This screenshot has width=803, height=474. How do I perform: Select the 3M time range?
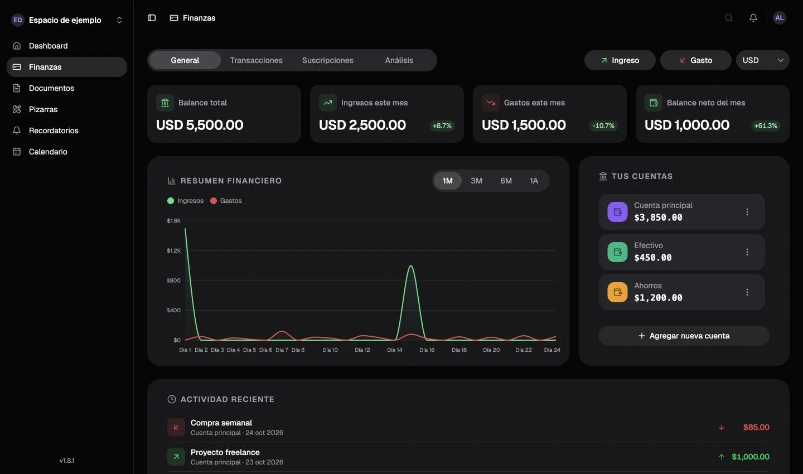476,181
